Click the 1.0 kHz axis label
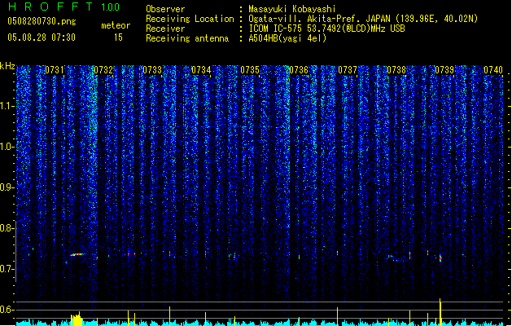The image size is (512, 326). tap(7, 147)
